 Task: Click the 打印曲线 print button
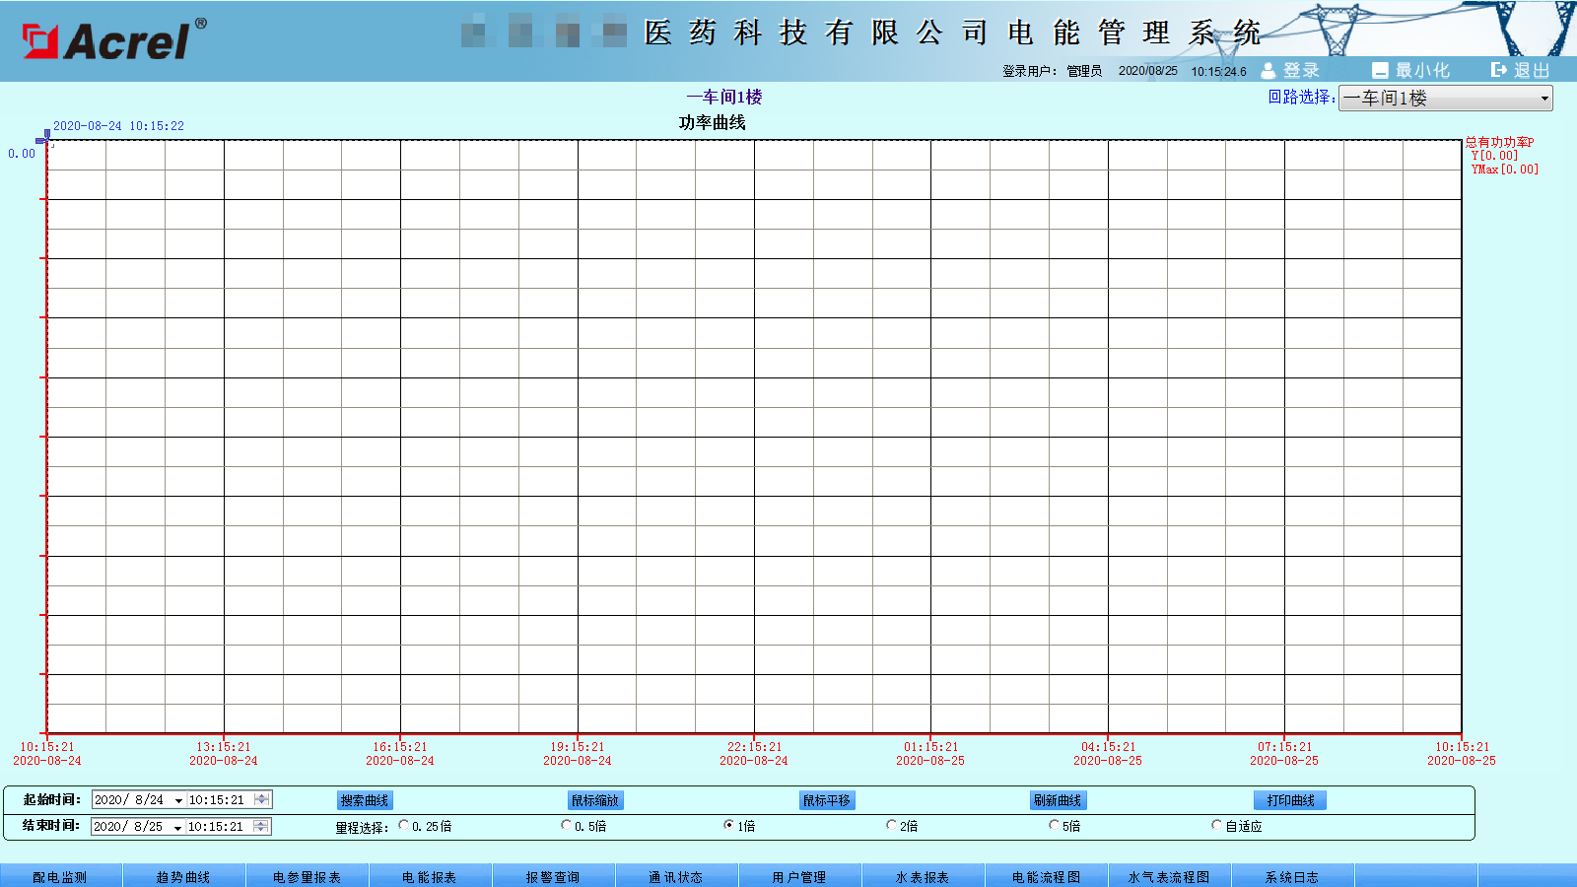click(x=1290, y=800)
